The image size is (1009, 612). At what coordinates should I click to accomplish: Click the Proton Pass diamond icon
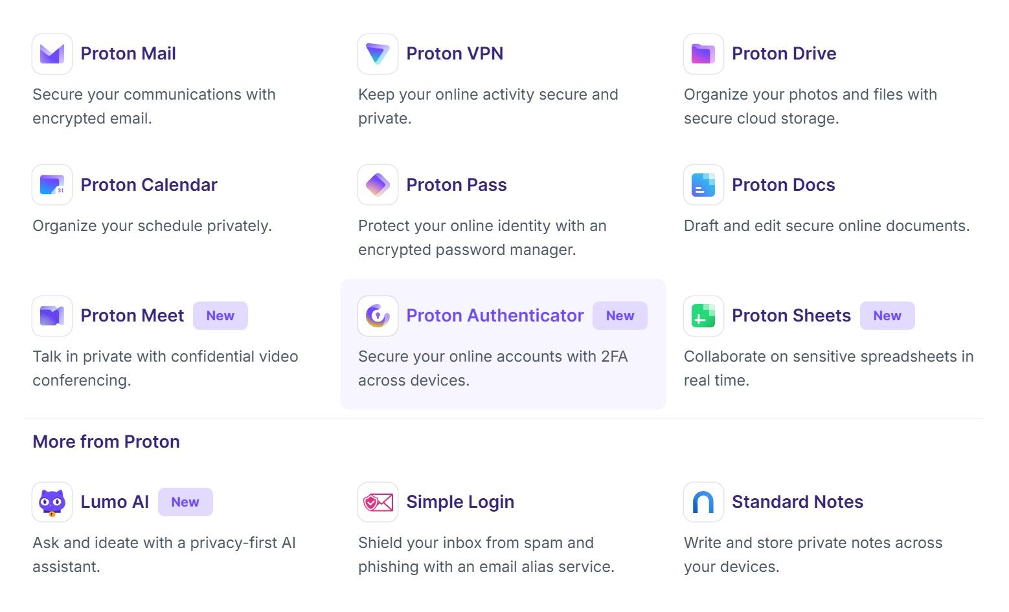[x=378, y=185]
